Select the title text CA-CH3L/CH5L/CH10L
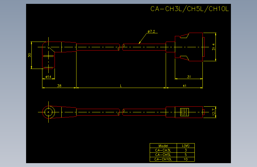 189,9
